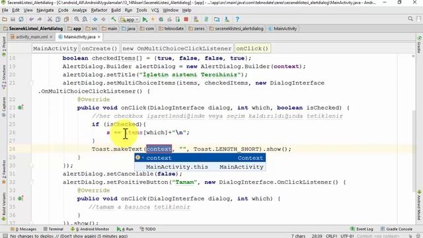Close the MainActivity.java tab
The image size is (423, 238).
(x=99, y=37)
